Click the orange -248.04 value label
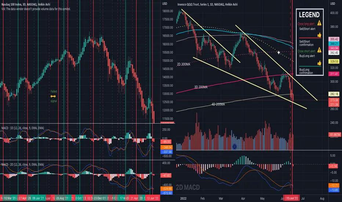 [167, 147]
